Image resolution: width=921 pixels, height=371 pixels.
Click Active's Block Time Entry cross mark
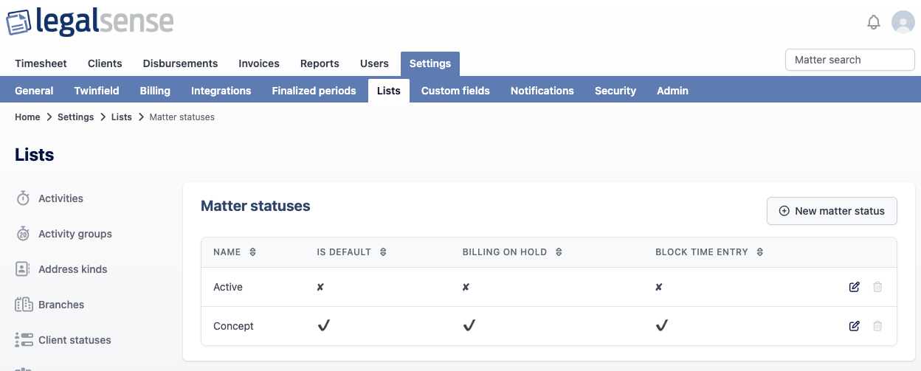click(659, 287)
